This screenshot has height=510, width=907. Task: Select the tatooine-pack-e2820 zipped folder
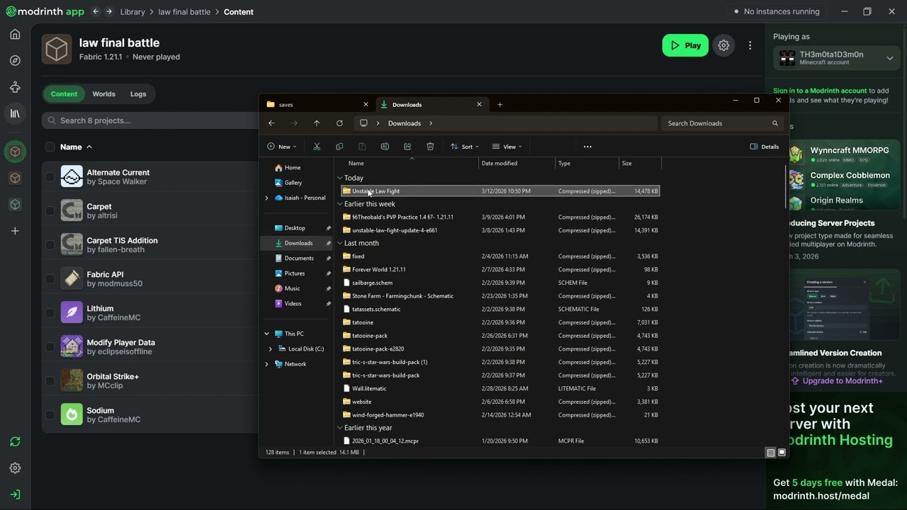click(500, 349)
